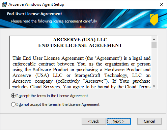Click the license agreement scrollbar thumb
Viewport: 167px width, 130px height.
click(x=154, y=45)
